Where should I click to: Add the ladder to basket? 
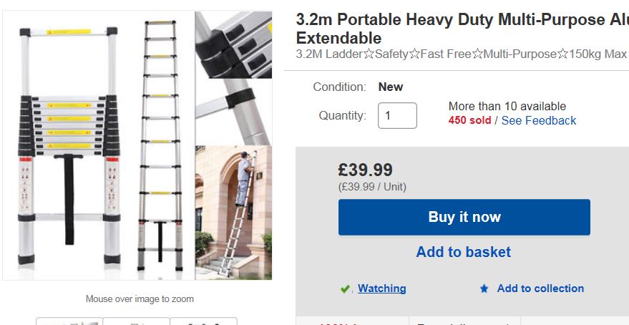[464, 252]
